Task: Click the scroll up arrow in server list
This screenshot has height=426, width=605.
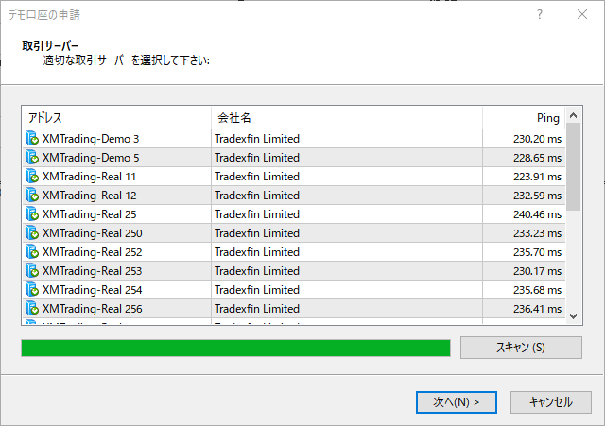Action: click(574, 115)
